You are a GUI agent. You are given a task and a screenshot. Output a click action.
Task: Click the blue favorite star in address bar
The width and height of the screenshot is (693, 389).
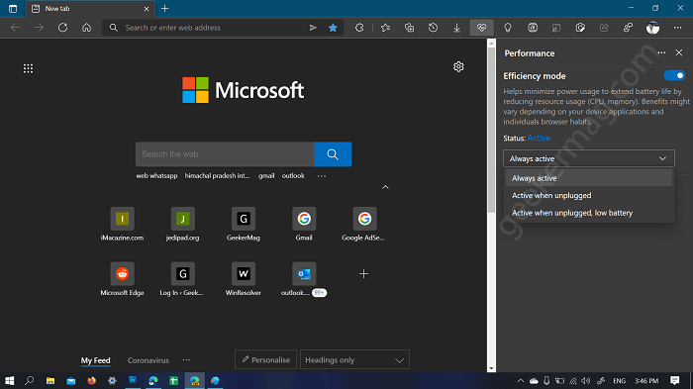point(333,28)
